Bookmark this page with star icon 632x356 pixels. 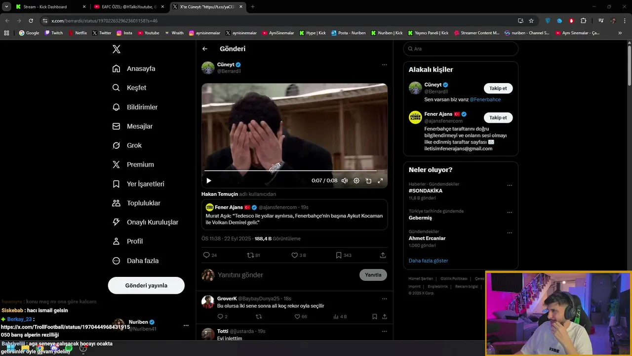pos(531,21)
